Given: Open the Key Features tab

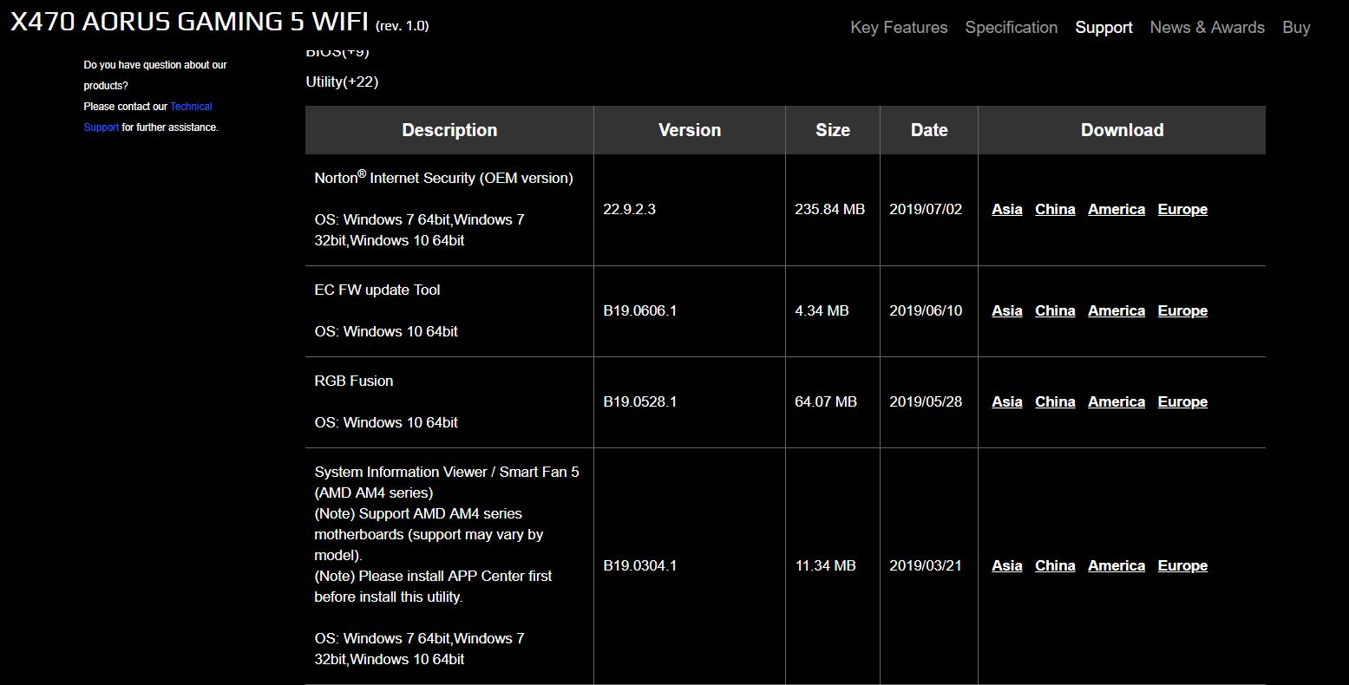Looking at the screenshot, I should (x=899, y=27).
